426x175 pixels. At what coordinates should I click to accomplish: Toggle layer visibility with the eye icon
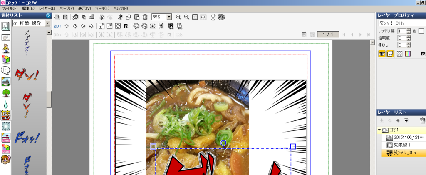382,54
